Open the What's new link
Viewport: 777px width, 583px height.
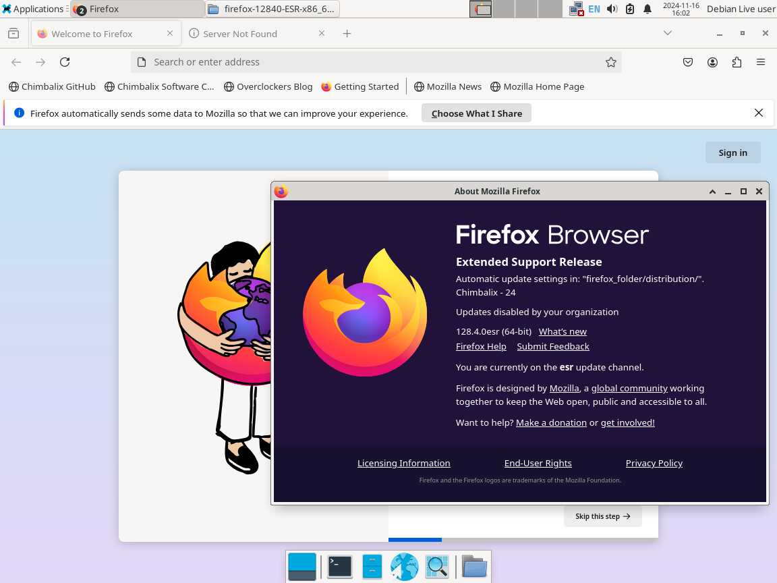[563, 332]
